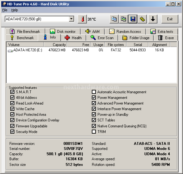Switch to the Error Scan tab

tap(102, 38)
